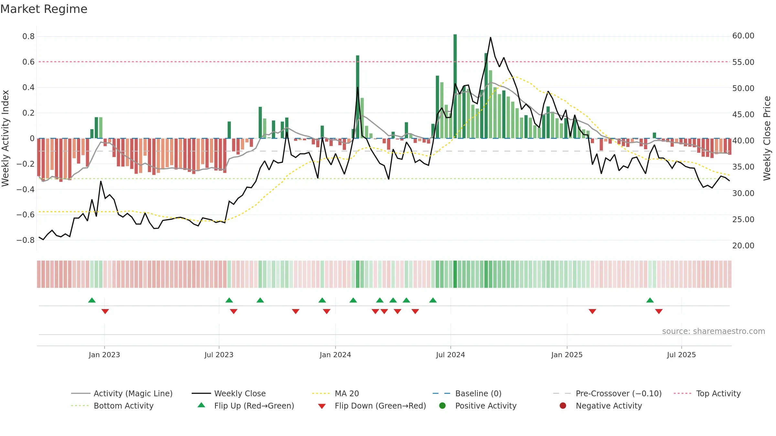
Task: Click the Jan 2025 x-axis label
Action: point(567,355)
